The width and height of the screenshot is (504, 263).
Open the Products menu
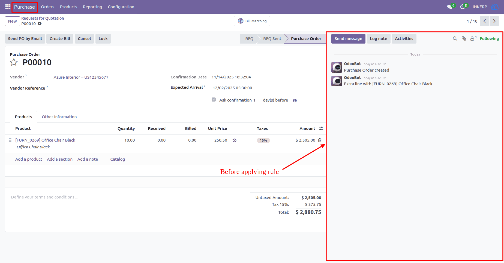click(68, 7)
